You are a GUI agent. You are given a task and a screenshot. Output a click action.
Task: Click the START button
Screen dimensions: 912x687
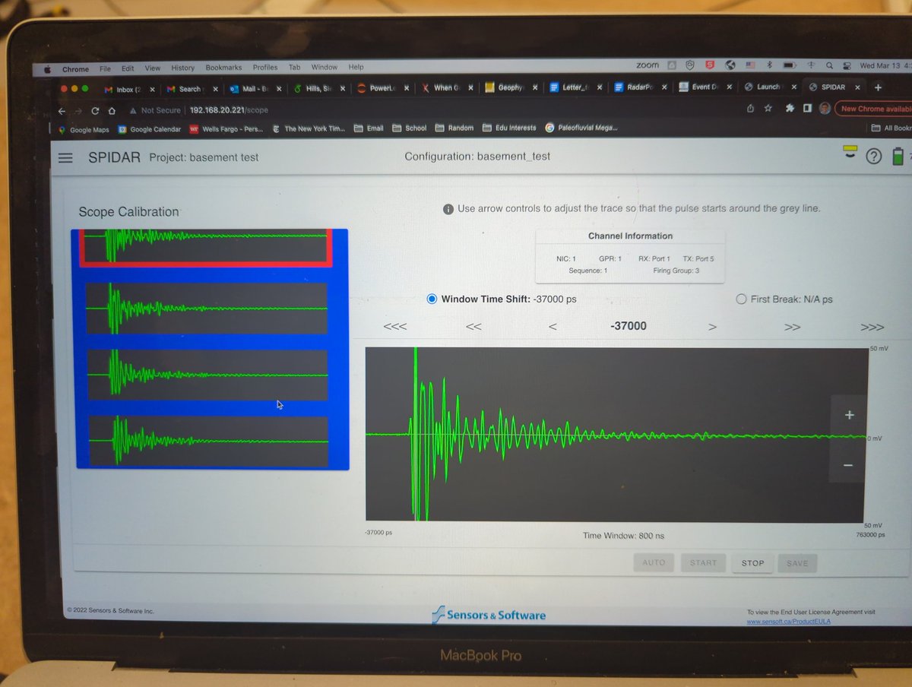coord(703,563)
